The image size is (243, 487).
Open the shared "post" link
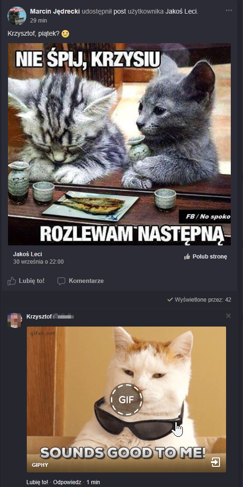point(120,12)
